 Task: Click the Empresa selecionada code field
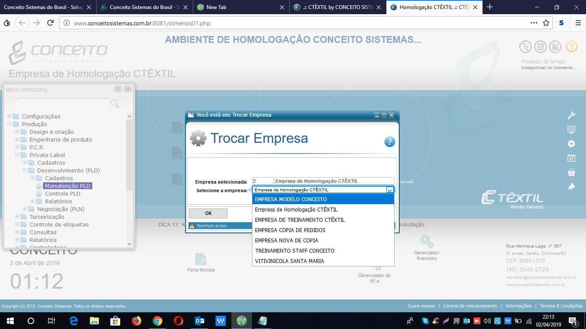pos(263,181)
